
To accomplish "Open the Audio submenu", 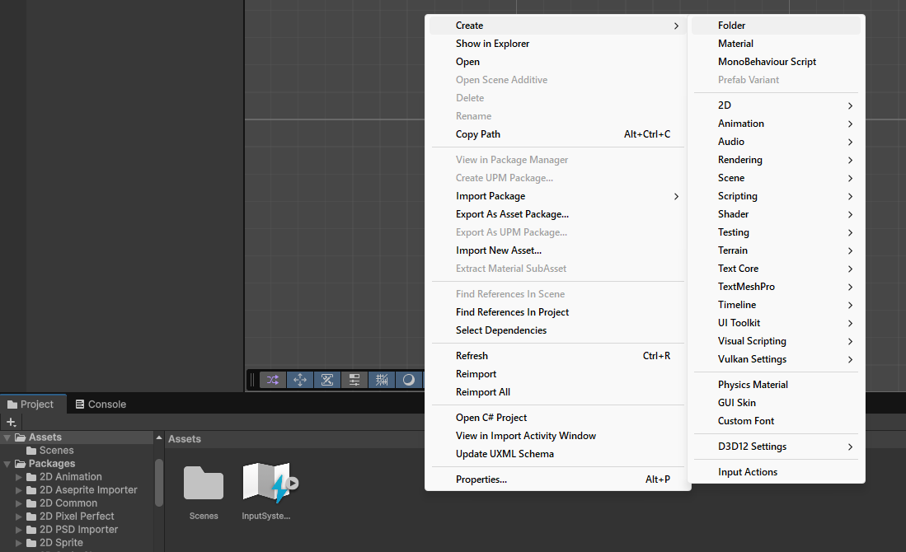I will (776, 142).
